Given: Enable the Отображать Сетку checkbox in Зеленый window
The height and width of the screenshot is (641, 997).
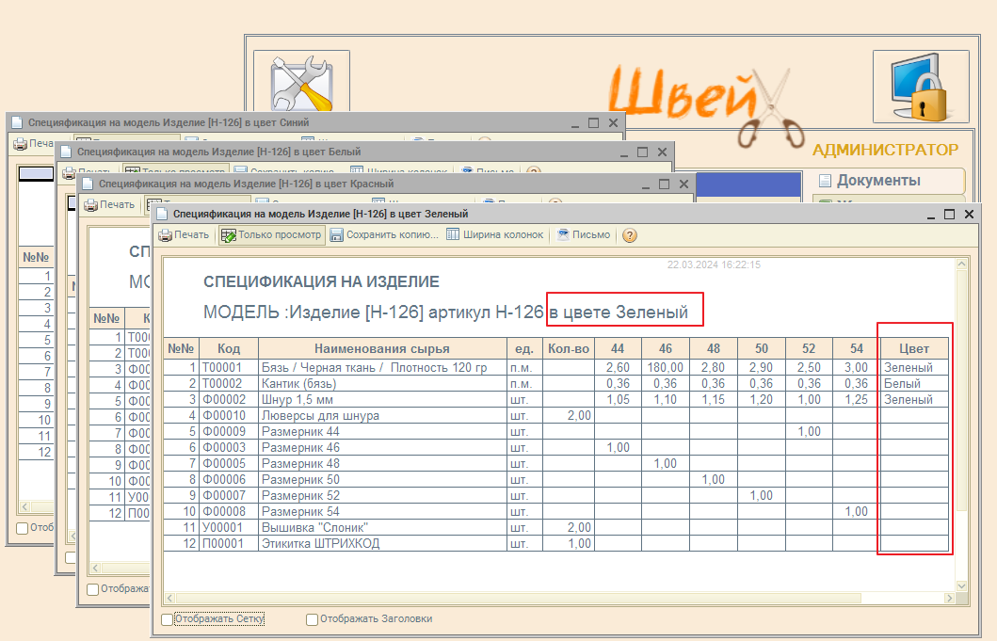Looking at the screenshot, I should (168, 618).
